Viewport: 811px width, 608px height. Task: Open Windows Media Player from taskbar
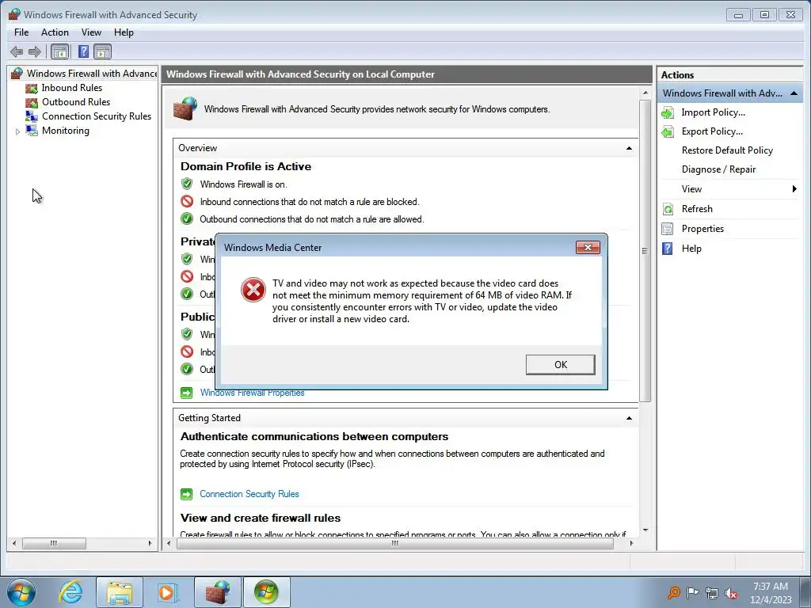click(167, 592)
